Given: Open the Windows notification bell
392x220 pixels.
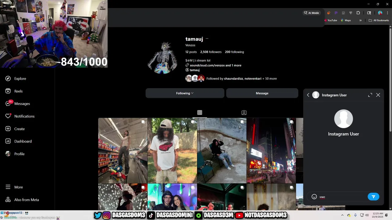Looking at the screenshot, I should coord(386,215).
